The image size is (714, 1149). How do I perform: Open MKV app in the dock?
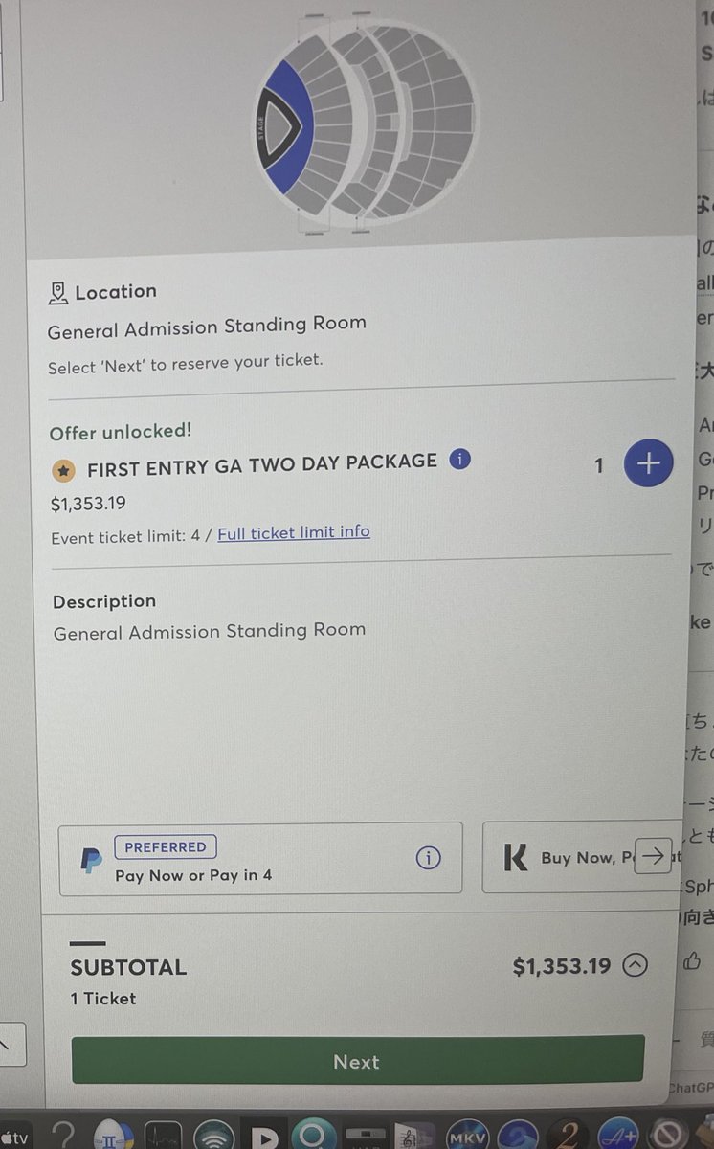[x=469, y=1136]
